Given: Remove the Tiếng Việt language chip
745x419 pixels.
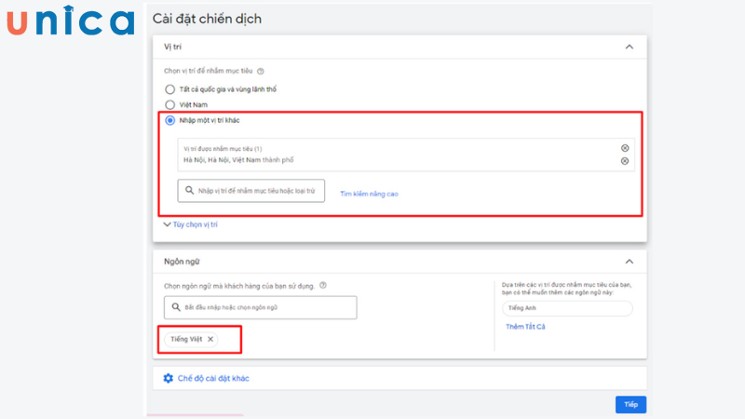Looking at the screenshot, I should [210, 339].
